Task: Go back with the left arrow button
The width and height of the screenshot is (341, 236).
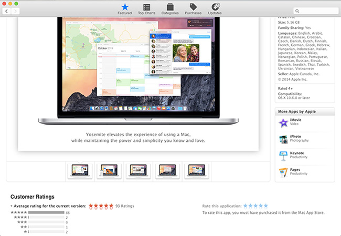Action: point(6,11)
